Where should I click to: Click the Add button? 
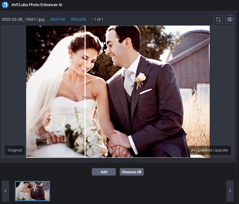(x=104, y=172)
